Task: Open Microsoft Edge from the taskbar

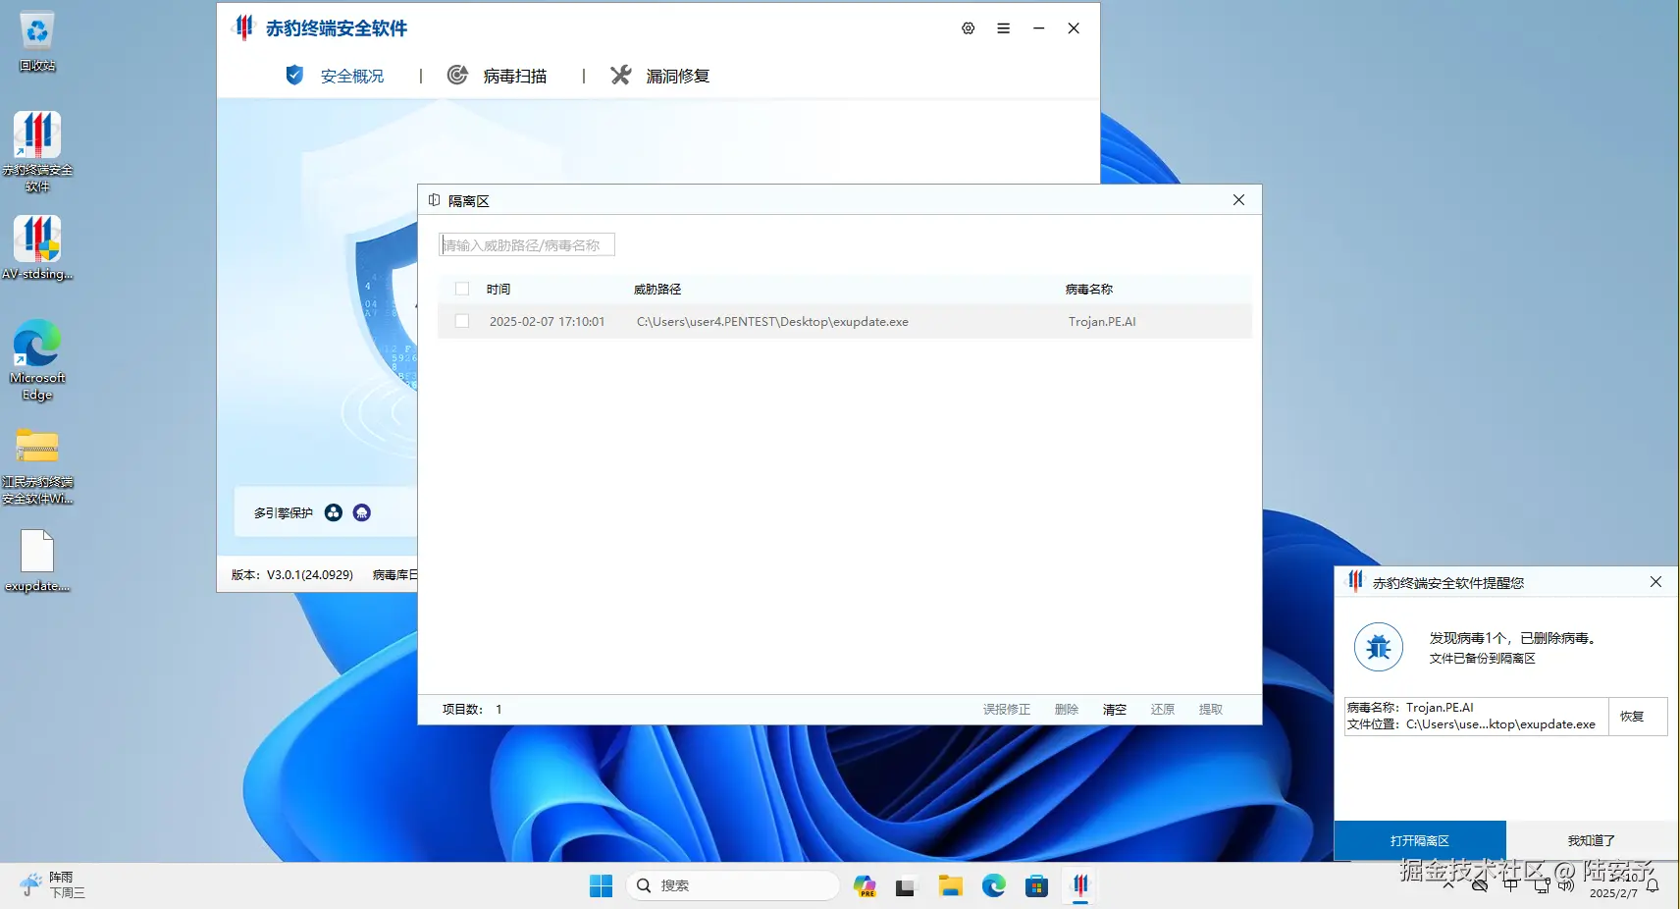Action: [x=994, y=885]
